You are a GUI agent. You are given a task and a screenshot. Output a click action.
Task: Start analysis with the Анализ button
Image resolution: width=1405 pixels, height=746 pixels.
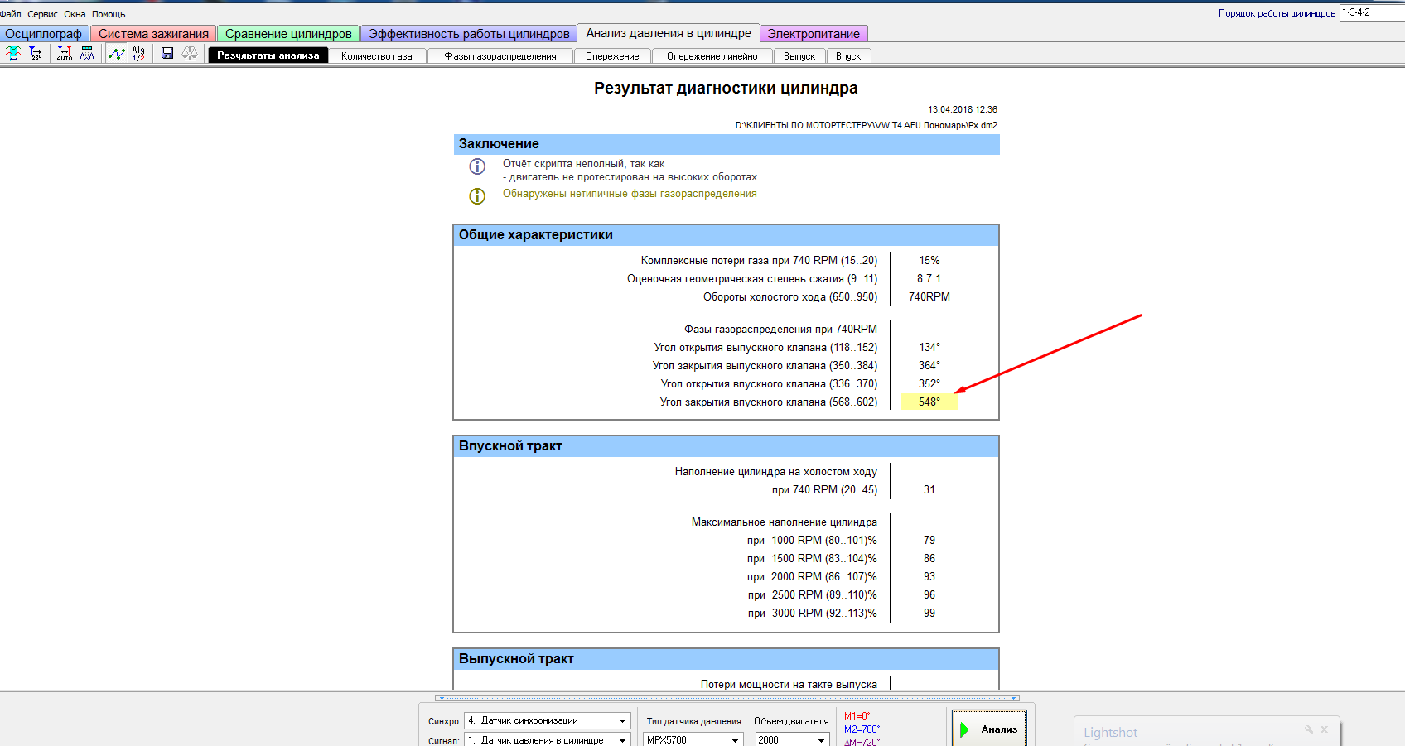tap(989, 729)
